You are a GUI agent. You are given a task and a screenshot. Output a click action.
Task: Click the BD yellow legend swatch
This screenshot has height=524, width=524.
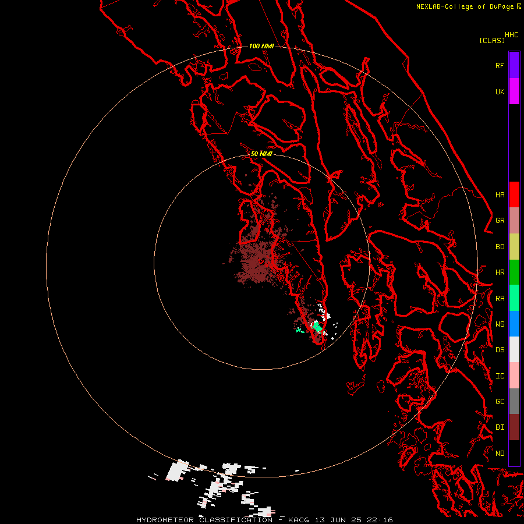[x=514, y=247]
